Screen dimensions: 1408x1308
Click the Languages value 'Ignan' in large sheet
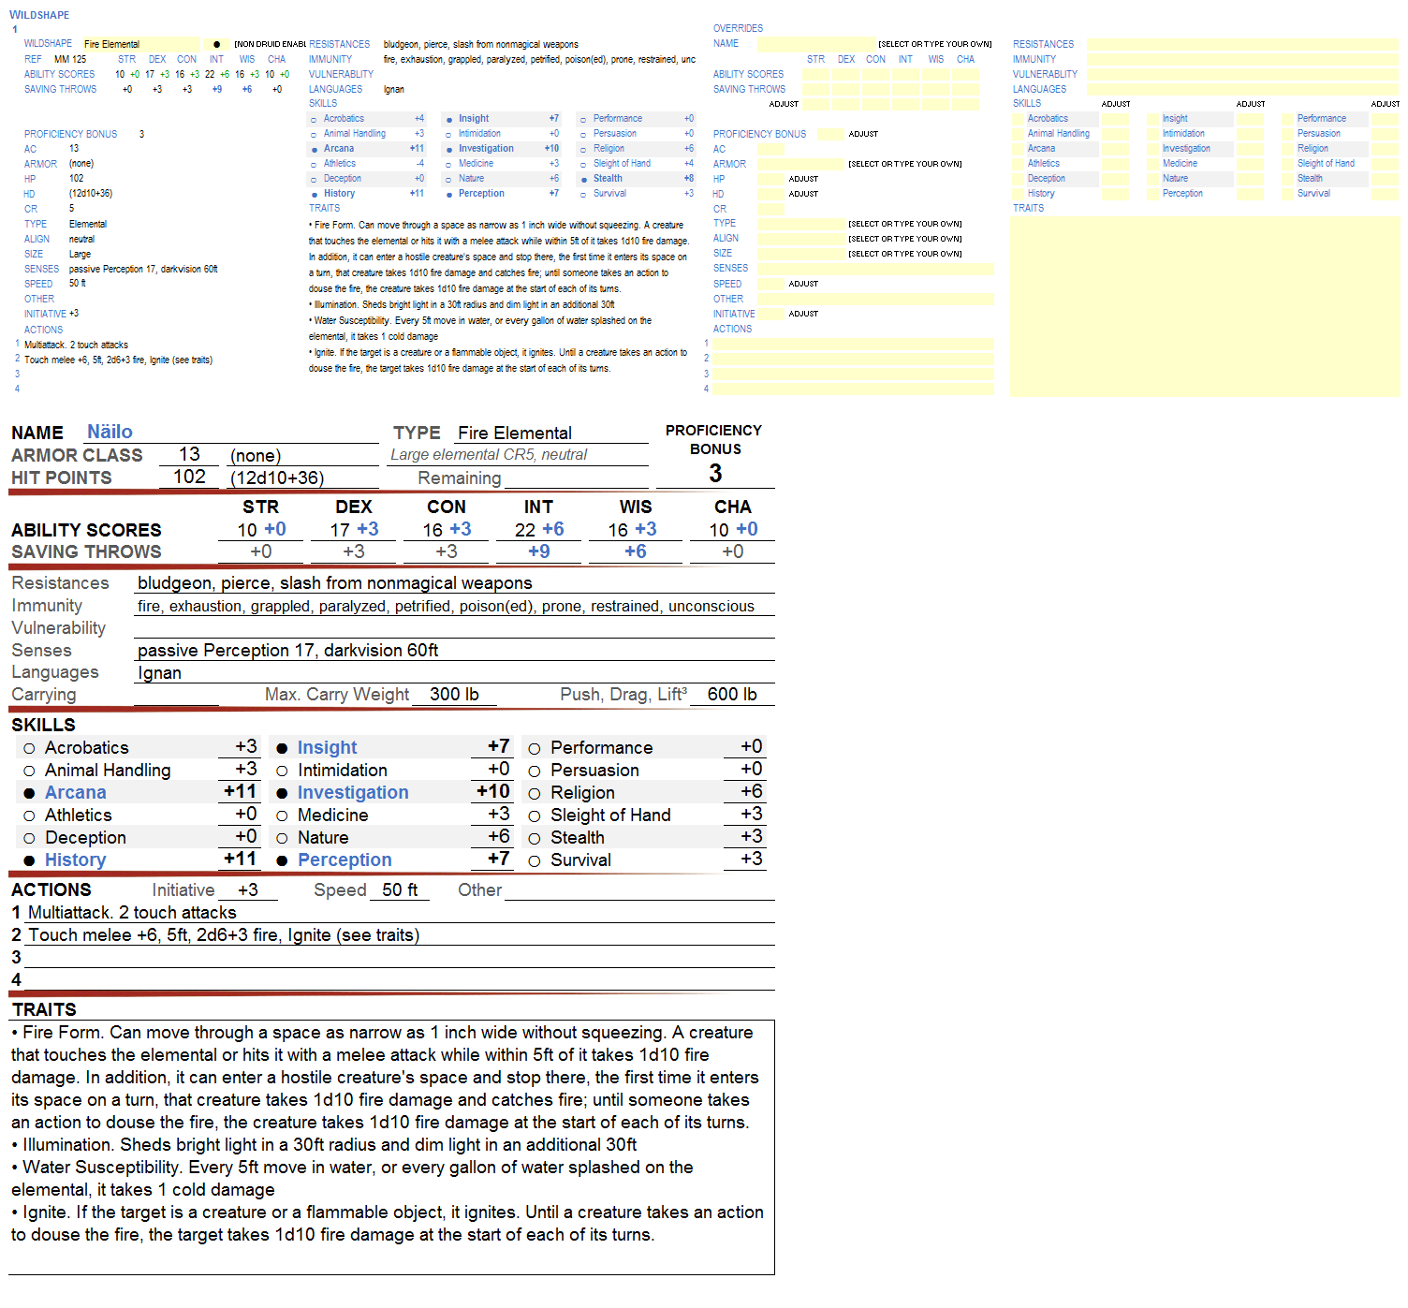click(159, 673)
